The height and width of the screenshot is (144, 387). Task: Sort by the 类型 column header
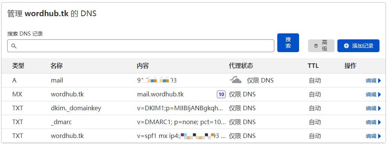pos(18,66)
